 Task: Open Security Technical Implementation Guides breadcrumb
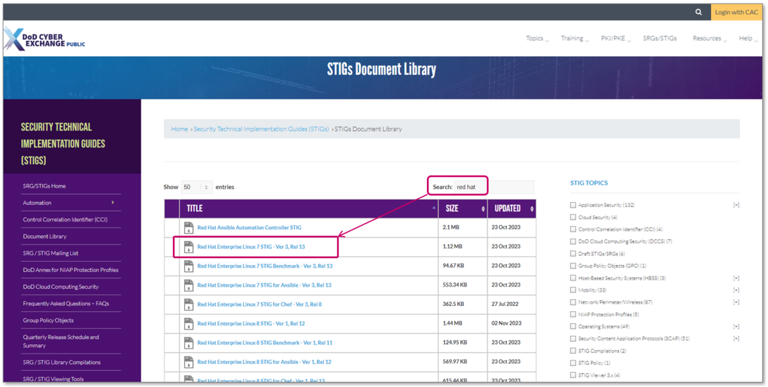point(261,129)
